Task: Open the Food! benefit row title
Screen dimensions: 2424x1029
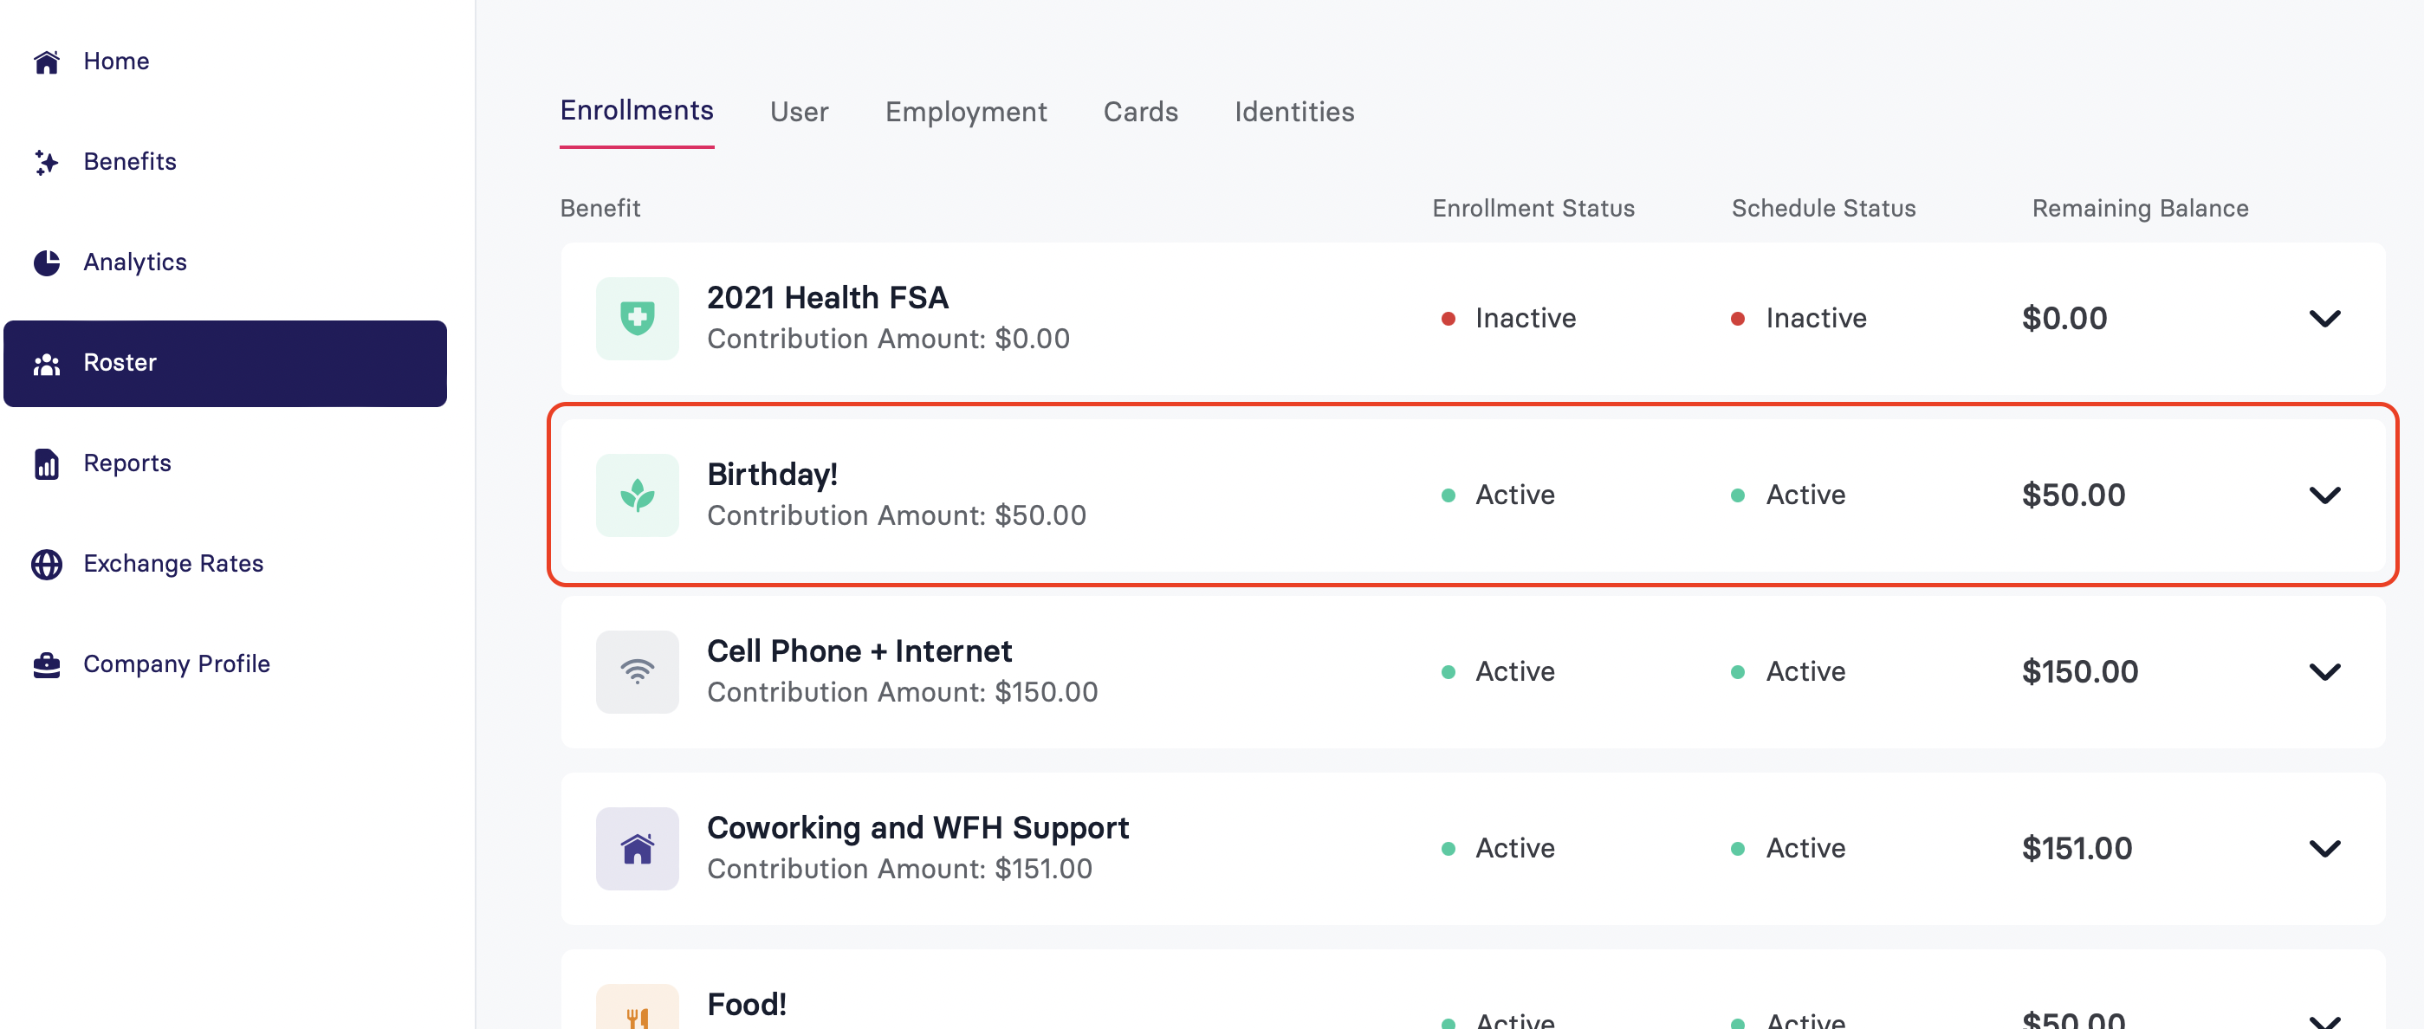Action: click(x=746, y=1005)
